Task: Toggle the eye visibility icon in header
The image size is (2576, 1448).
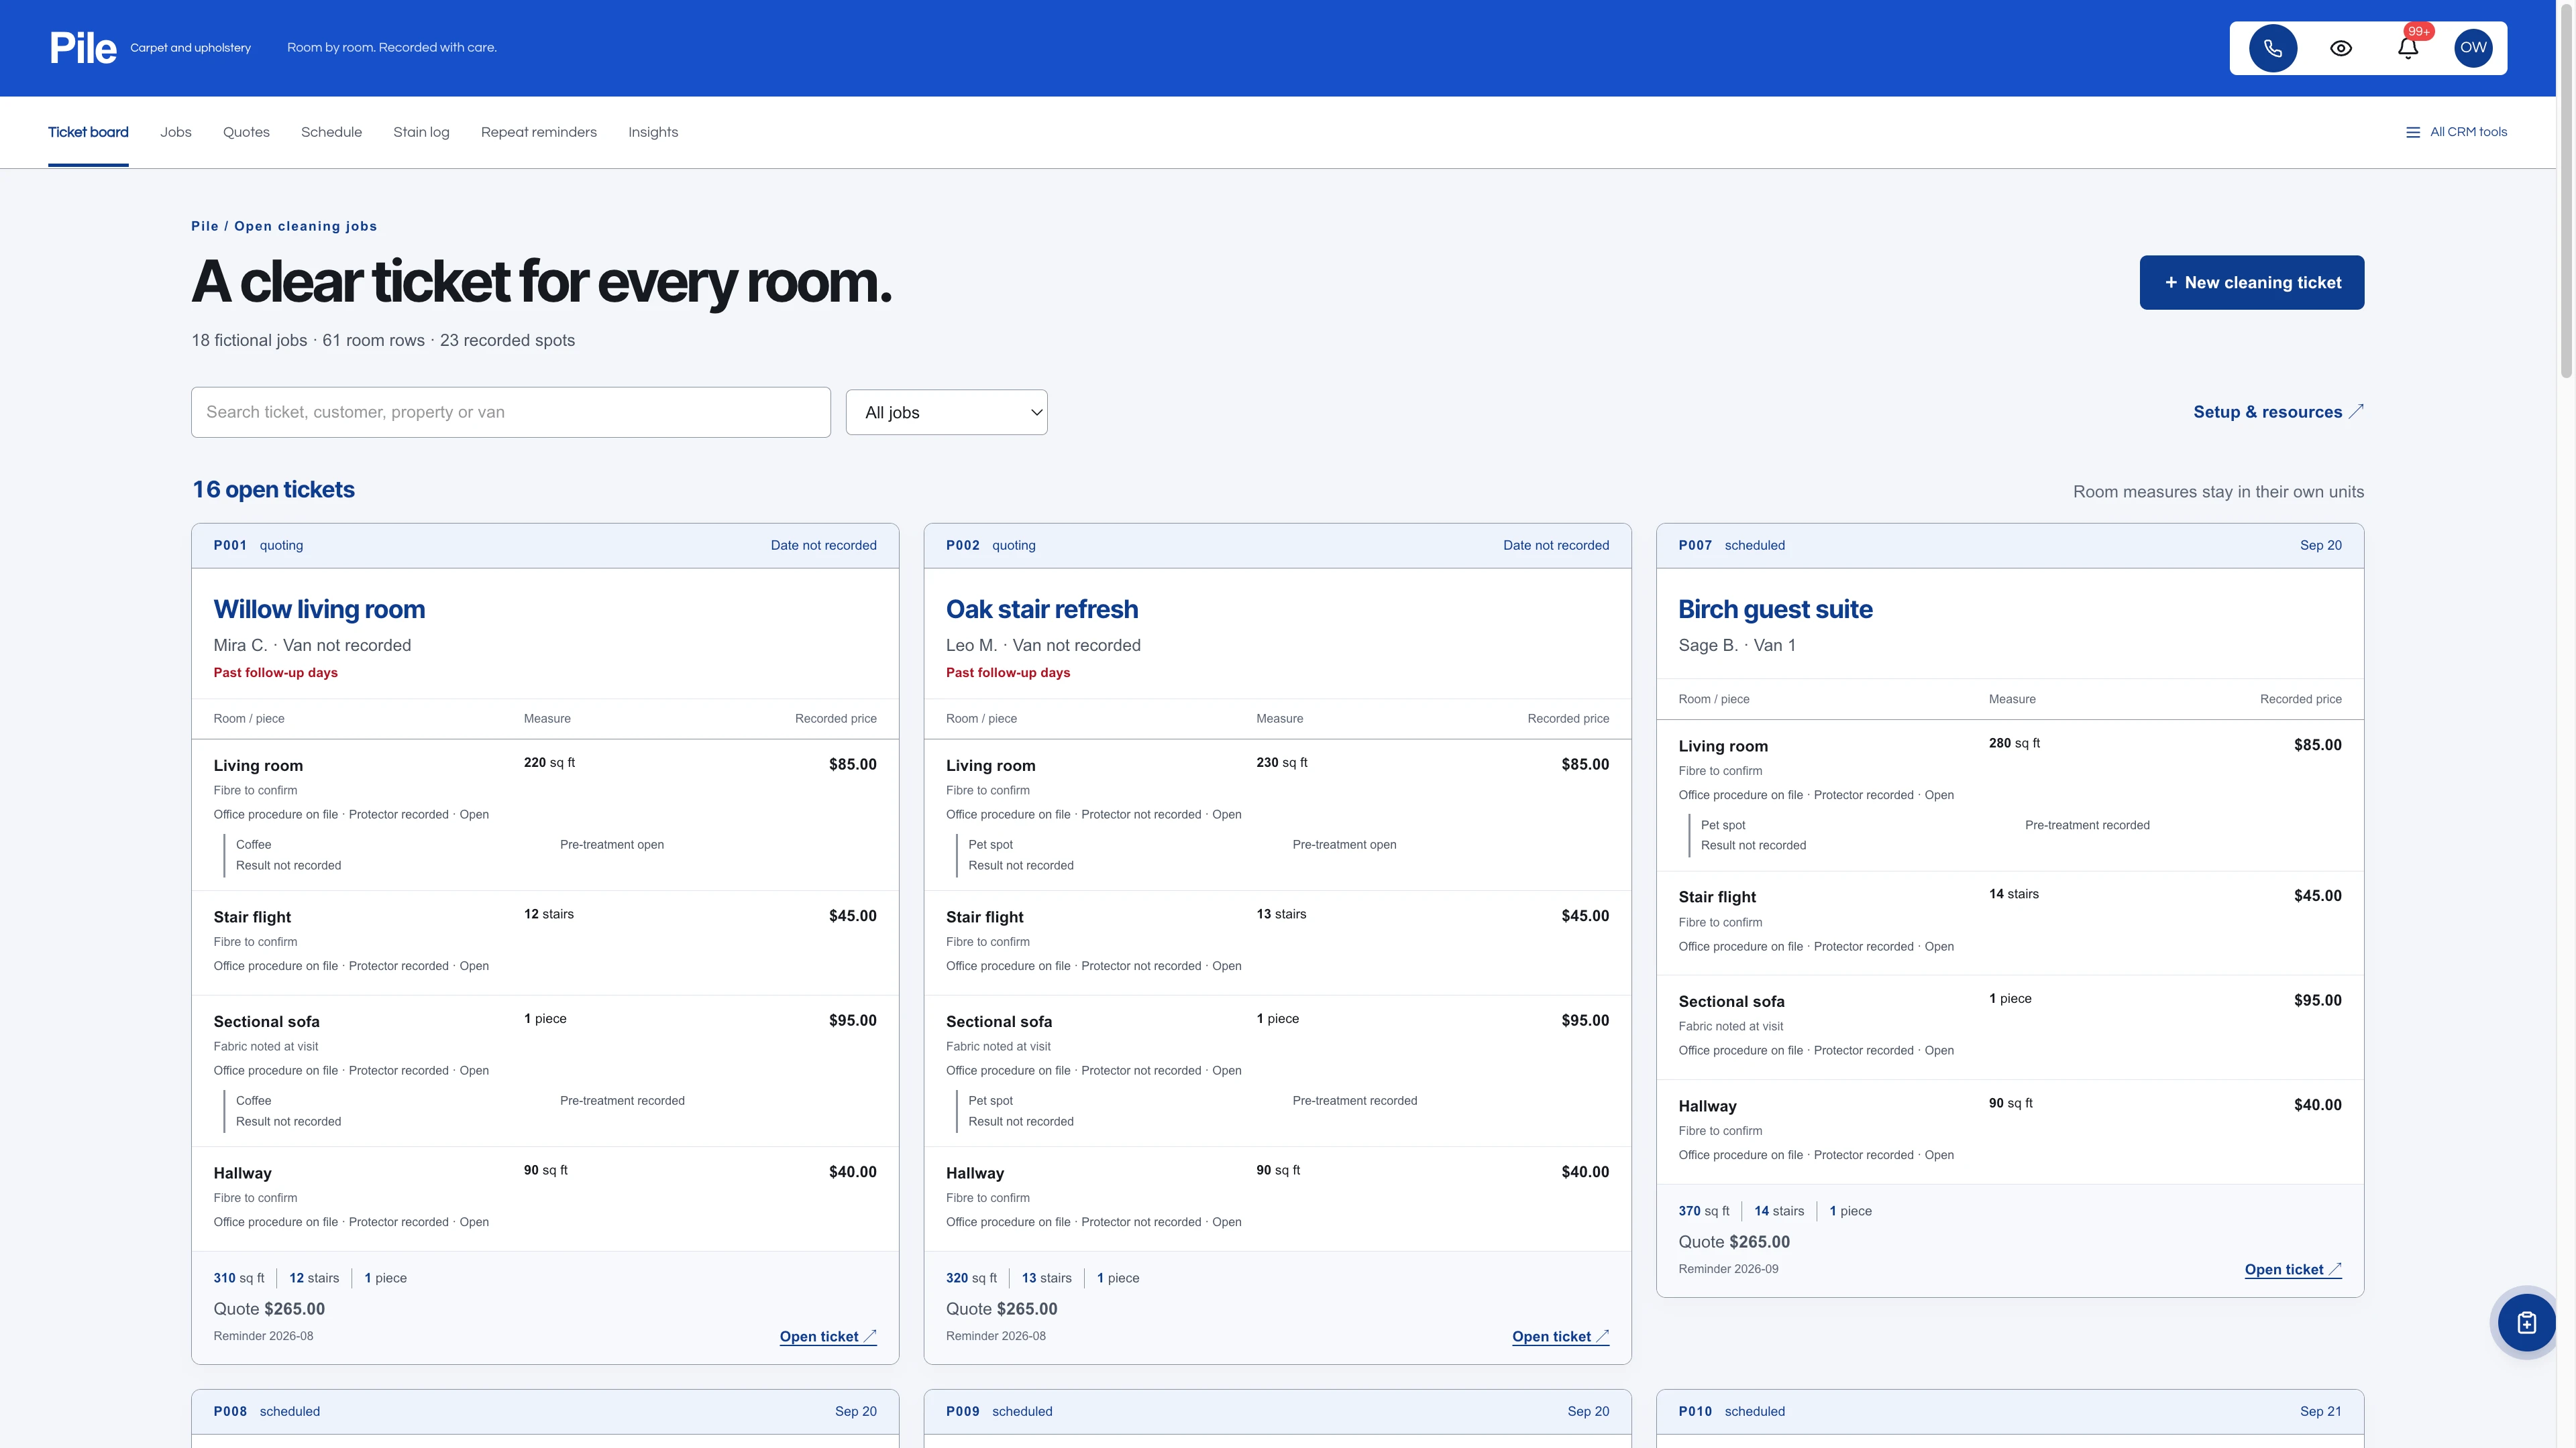Action: tap(2341, 48)
